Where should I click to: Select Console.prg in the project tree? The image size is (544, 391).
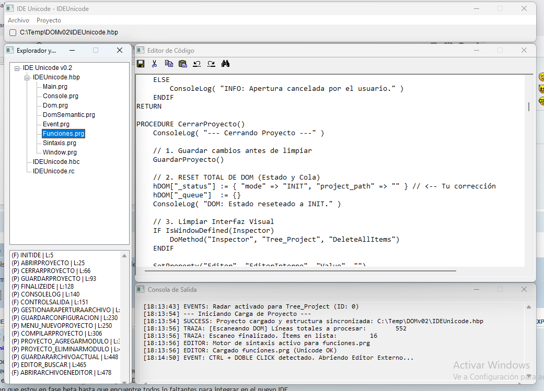pos(61,96)
